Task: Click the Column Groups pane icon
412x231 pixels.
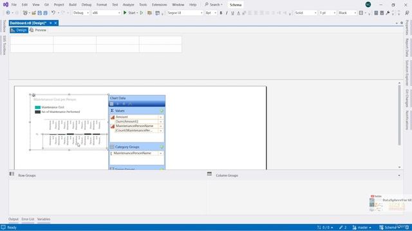Action: click(x=209, y=174)
